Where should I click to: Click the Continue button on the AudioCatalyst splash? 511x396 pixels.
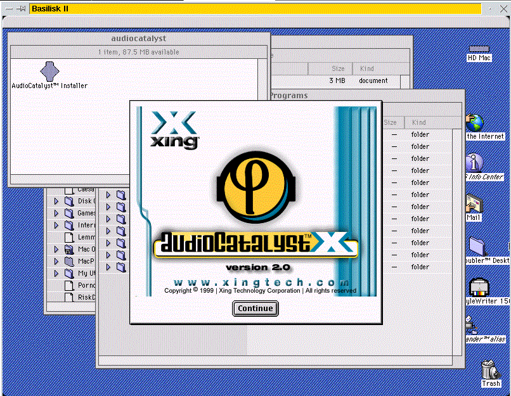[x=255, y=309]
